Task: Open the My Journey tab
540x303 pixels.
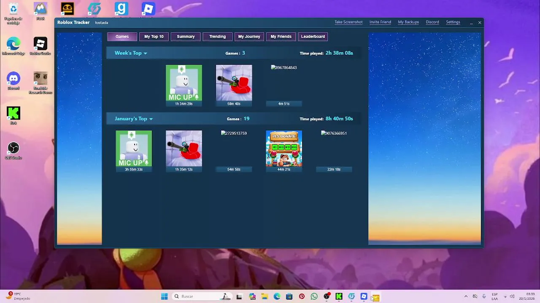Action: coord(249,37)
